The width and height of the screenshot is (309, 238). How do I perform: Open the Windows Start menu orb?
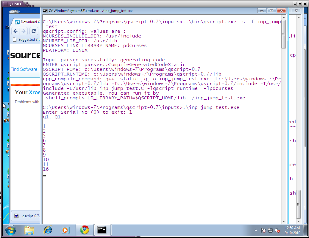pyautogui.click(x=10, y=230)
